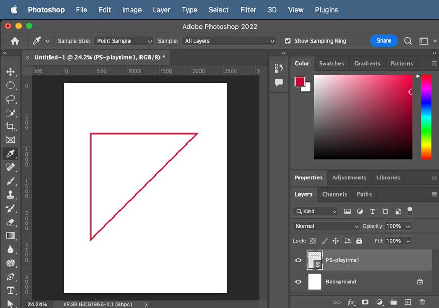Select the Brush tool in the toolbar
Viewport: 439px width, 308px height.
point(11,181)
